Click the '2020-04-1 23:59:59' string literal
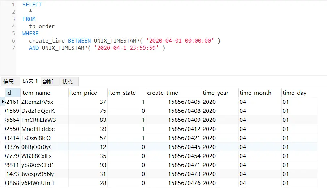The image size is (327, 190). [126, 48]
